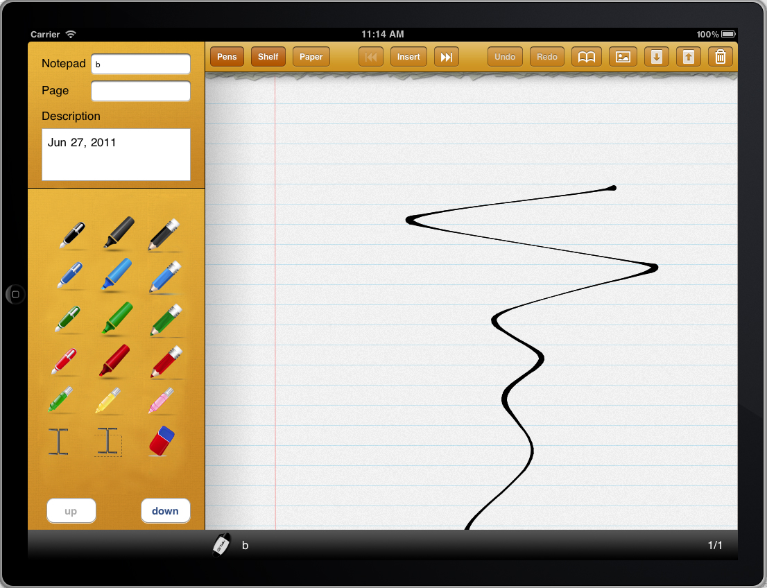Viewport: 767px width, 588px height.
Task: Select the red marker tool
Action: tap(115, 360)
